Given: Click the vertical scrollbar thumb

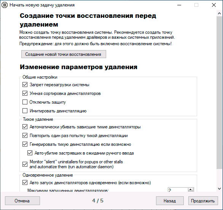Looking at the screenshot, I should pos(219,93).
